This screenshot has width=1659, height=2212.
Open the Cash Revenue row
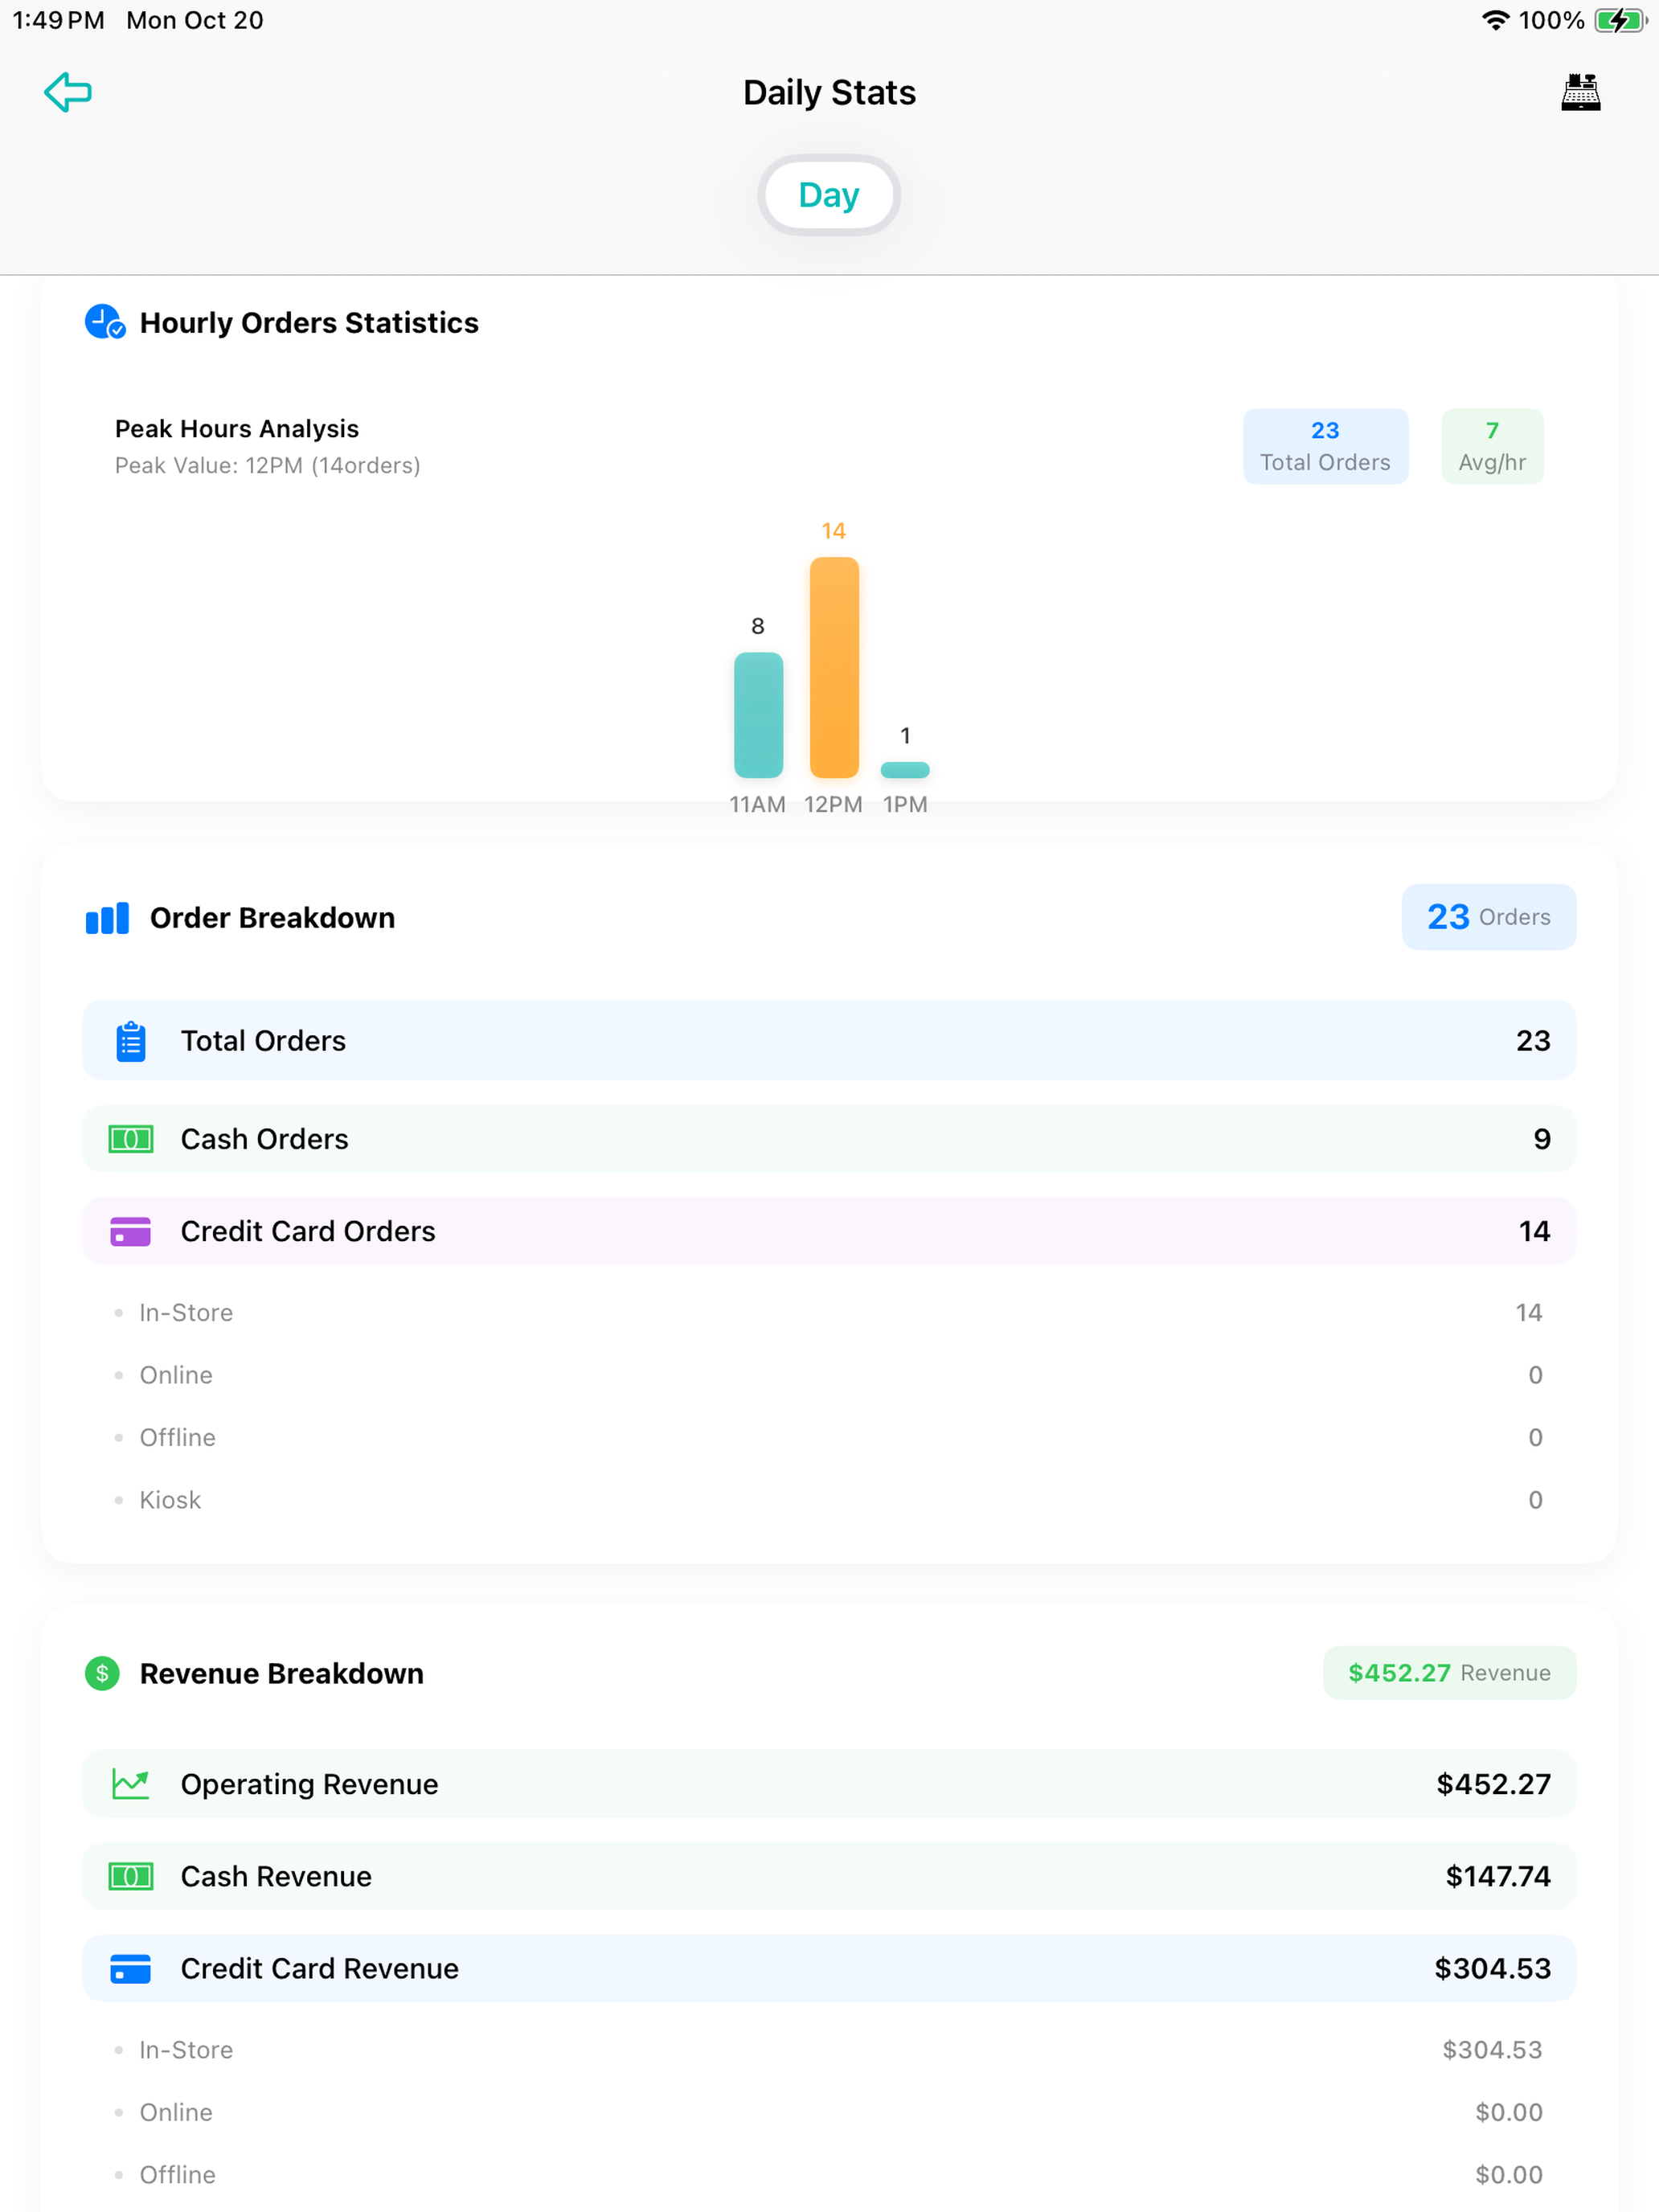(x=829, y=1876)
